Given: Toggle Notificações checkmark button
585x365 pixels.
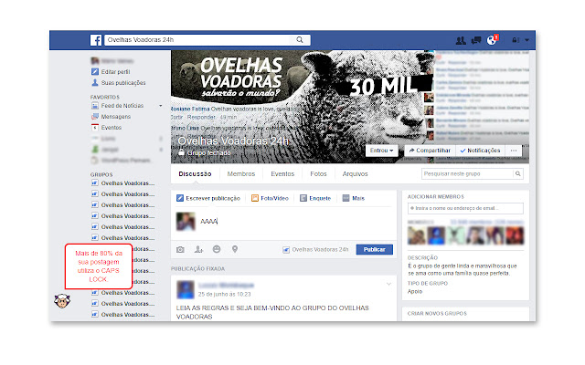Looking at the screenshot, I should coord(480,151).
